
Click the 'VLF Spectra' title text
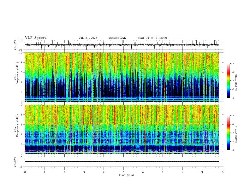(36, 38)
